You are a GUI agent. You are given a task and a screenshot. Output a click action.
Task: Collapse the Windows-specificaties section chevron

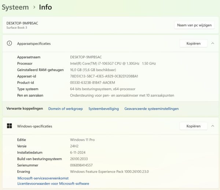[213, 126]
